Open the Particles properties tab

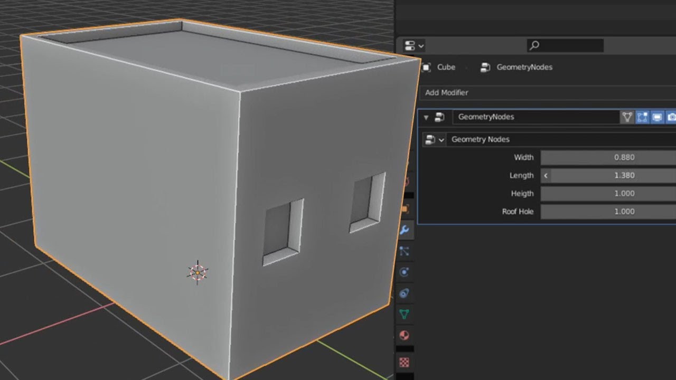tap(405, 251)
